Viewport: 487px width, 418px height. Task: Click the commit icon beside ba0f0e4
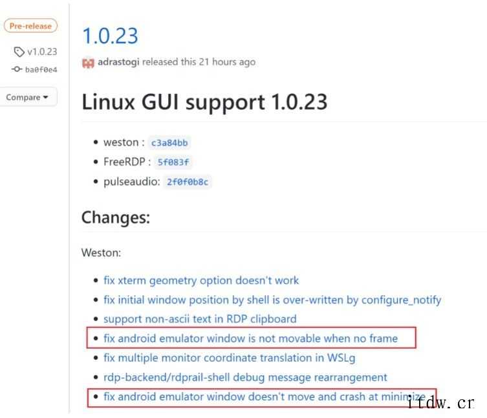pos(17,69)
